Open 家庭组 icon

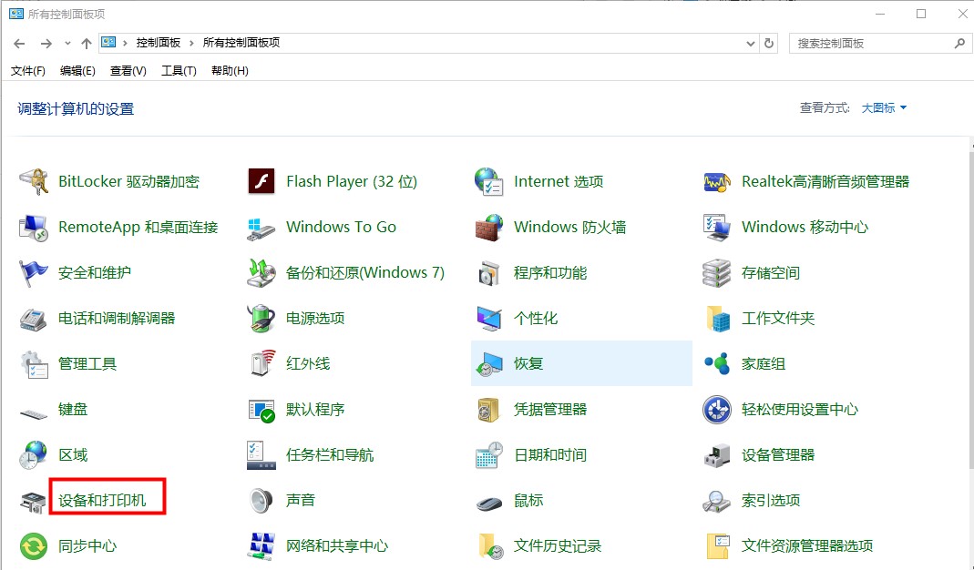pyautogui.click(x=717, y=364)
